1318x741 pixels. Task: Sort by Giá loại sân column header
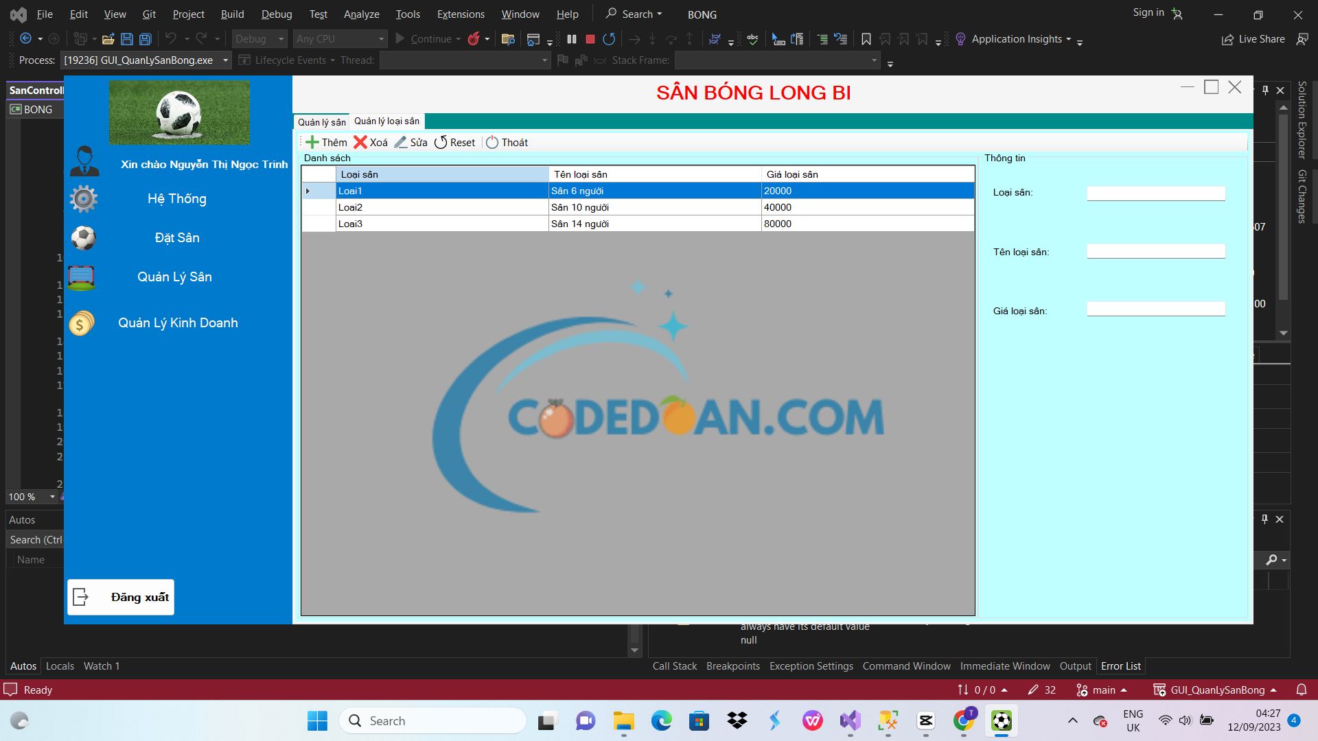point(868,174)
